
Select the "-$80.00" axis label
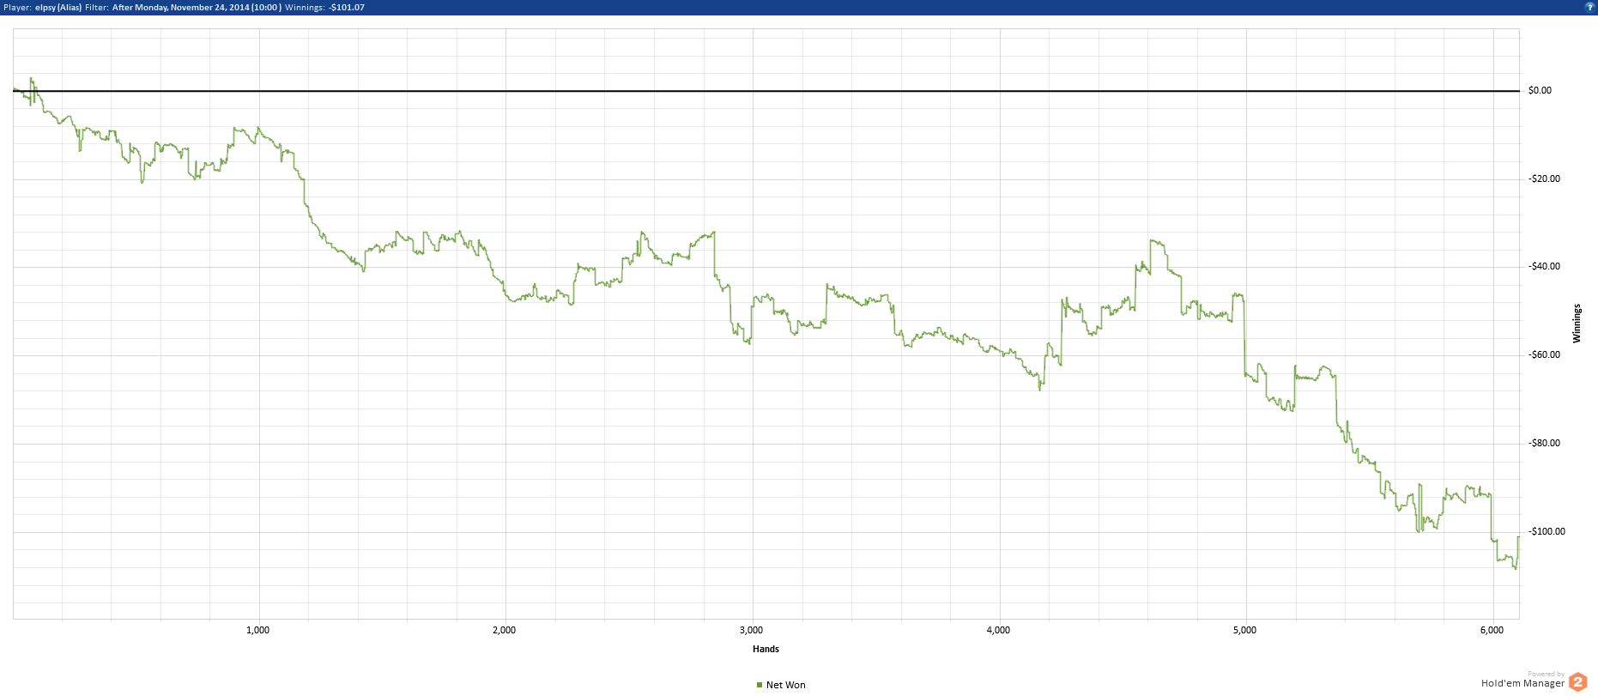tap(1544, 443)
